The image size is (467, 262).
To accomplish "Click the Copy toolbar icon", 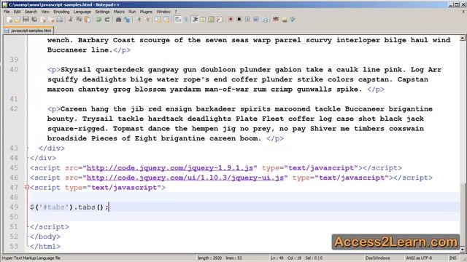I will 79,20.
